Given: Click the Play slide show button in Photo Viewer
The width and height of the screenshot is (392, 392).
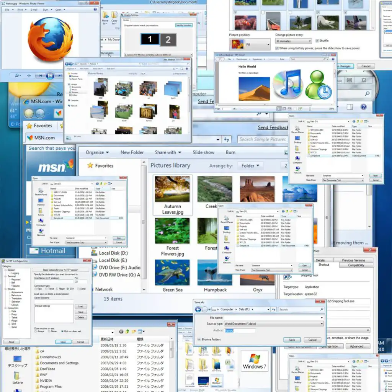Looking at the screenshot, I should point(50,76).
